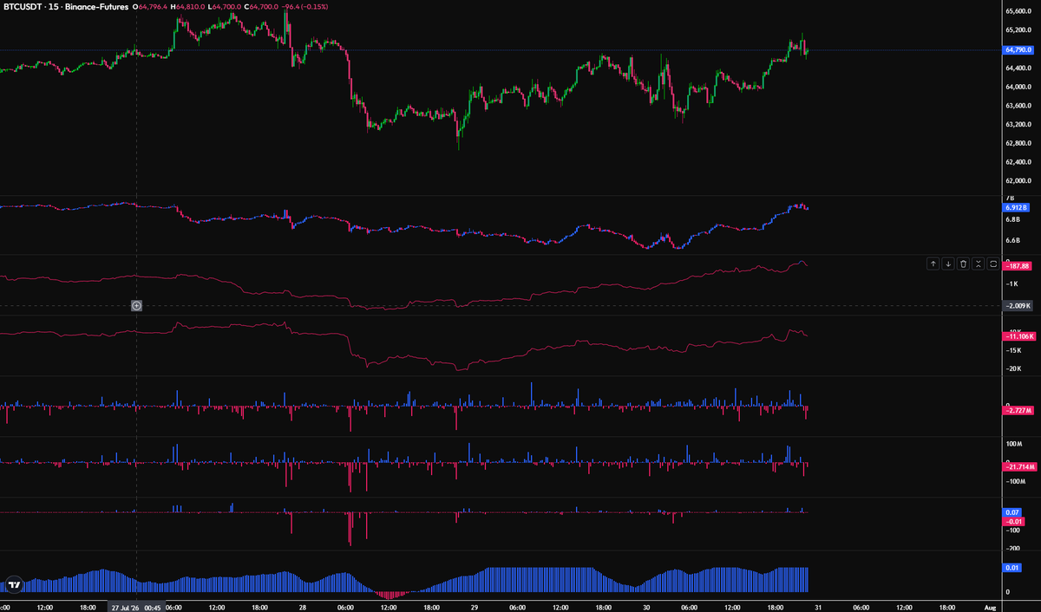Click the 62,000.0 price axis level
Image resolution: width=1041 pixels, height=612 pixels.
[x=1017, y=181]
